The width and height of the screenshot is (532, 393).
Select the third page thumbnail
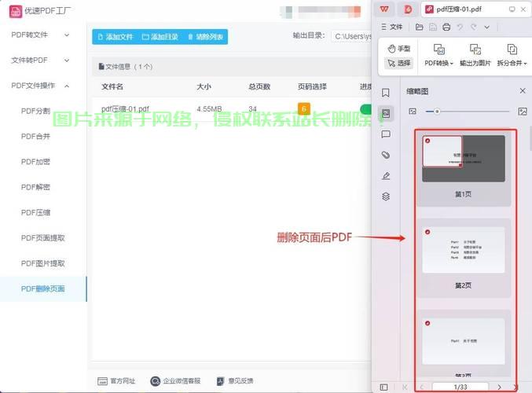pyautogui.click(x=464, y=343)
